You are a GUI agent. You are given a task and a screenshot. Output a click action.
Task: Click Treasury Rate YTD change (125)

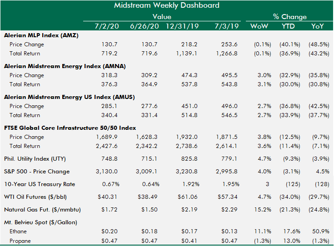click(293, 184)
